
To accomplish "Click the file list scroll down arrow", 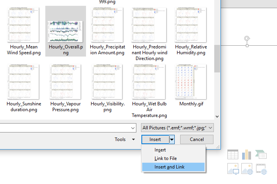I will click(217, 117).
